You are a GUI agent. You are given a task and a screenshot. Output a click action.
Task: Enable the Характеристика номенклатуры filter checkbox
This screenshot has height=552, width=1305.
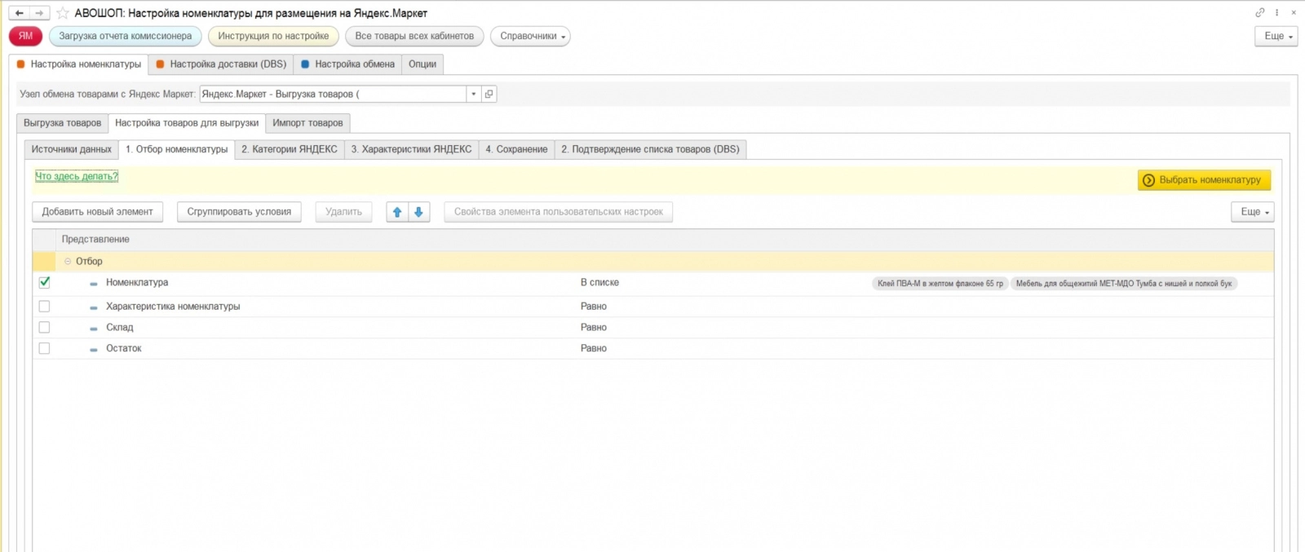(x=44, y=307)
